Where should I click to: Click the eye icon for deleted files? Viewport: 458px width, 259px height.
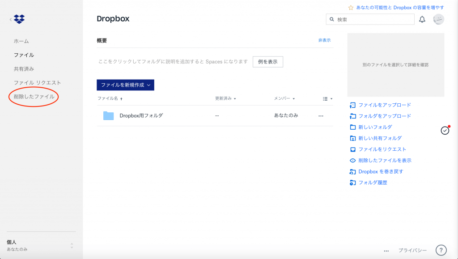coord(352,161)
